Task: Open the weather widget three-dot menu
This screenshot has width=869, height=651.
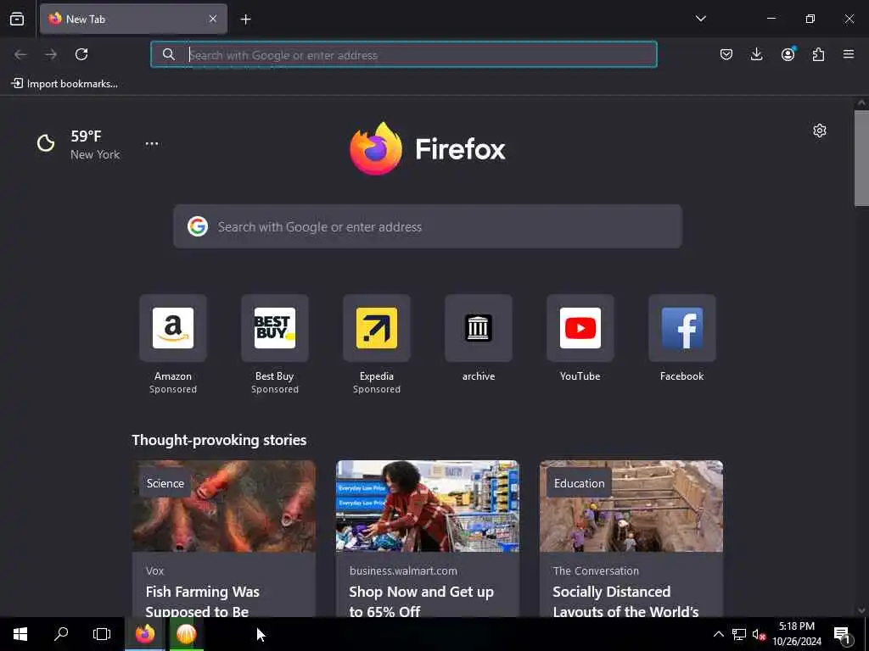Action: click(x=152, y=143)
